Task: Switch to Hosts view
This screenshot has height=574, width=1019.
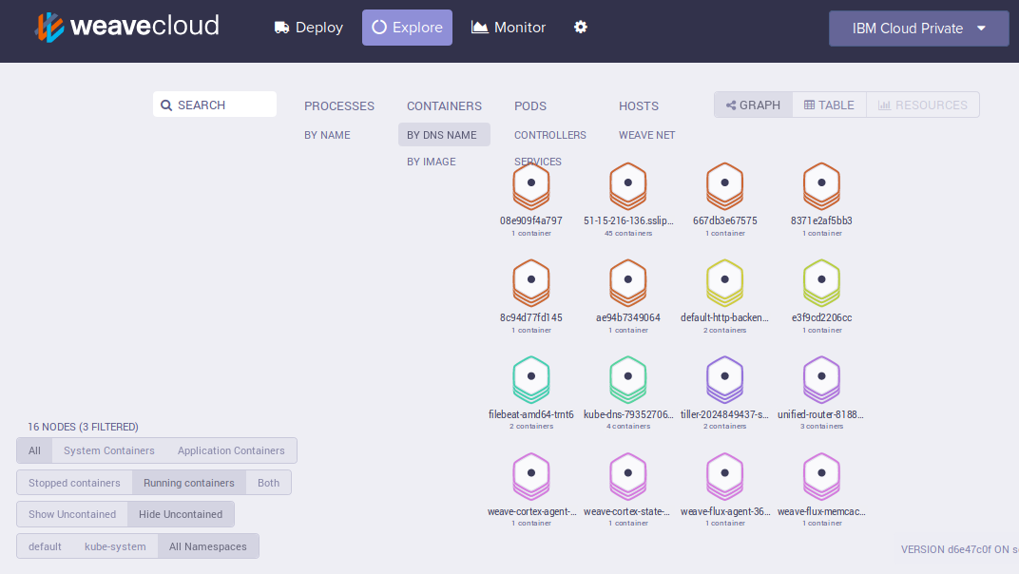Action: 638,105
